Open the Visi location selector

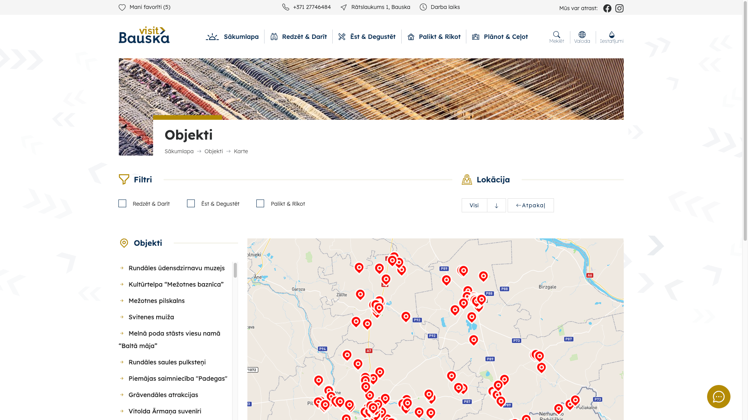pos(474,205)
